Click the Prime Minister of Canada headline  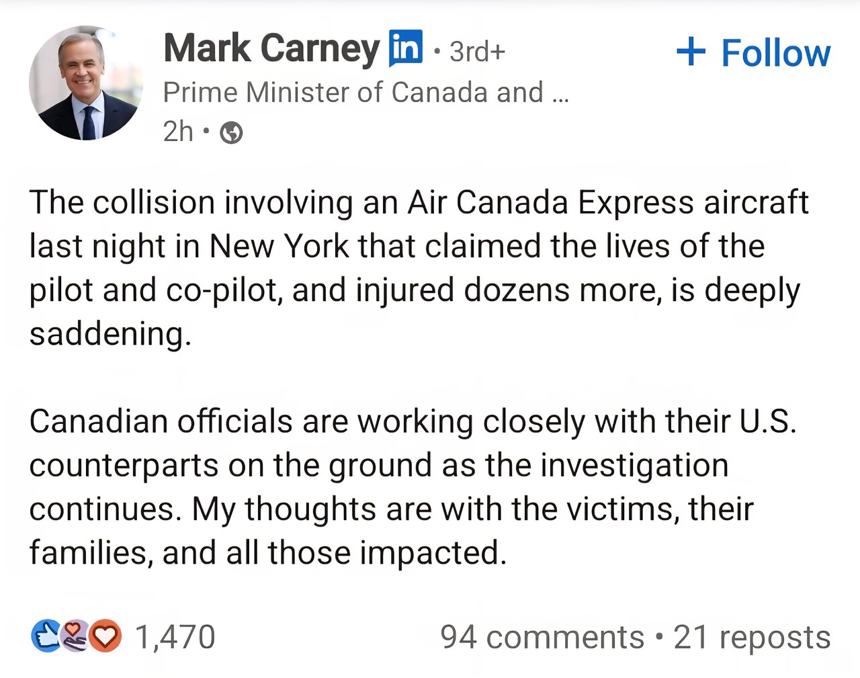353,93
